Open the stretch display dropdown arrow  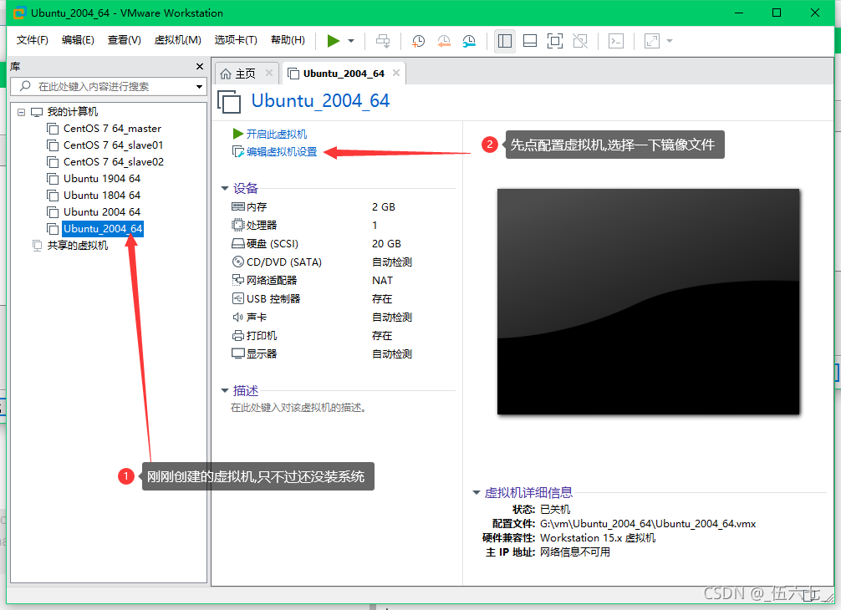click(x=670, y=41)
